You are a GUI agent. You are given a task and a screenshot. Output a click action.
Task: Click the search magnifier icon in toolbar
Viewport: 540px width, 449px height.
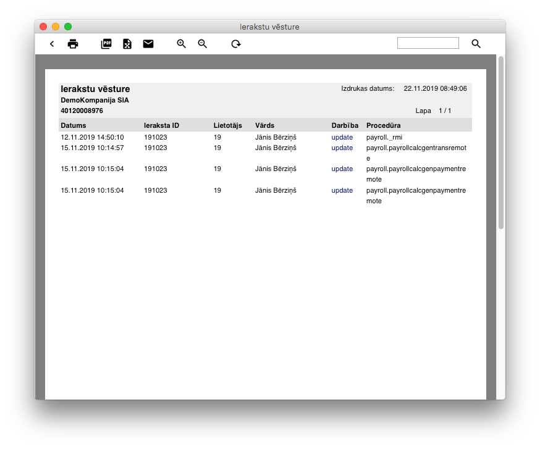(x=476, y=43)
